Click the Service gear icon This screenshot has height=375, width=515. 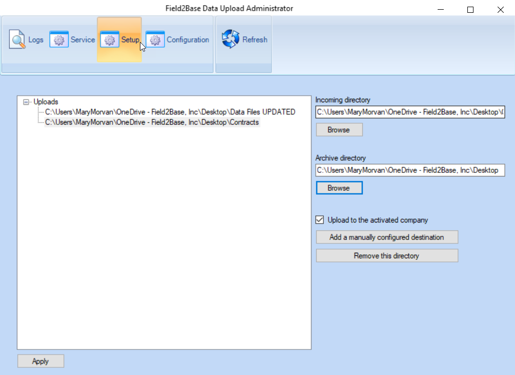[x=59, y=39]
